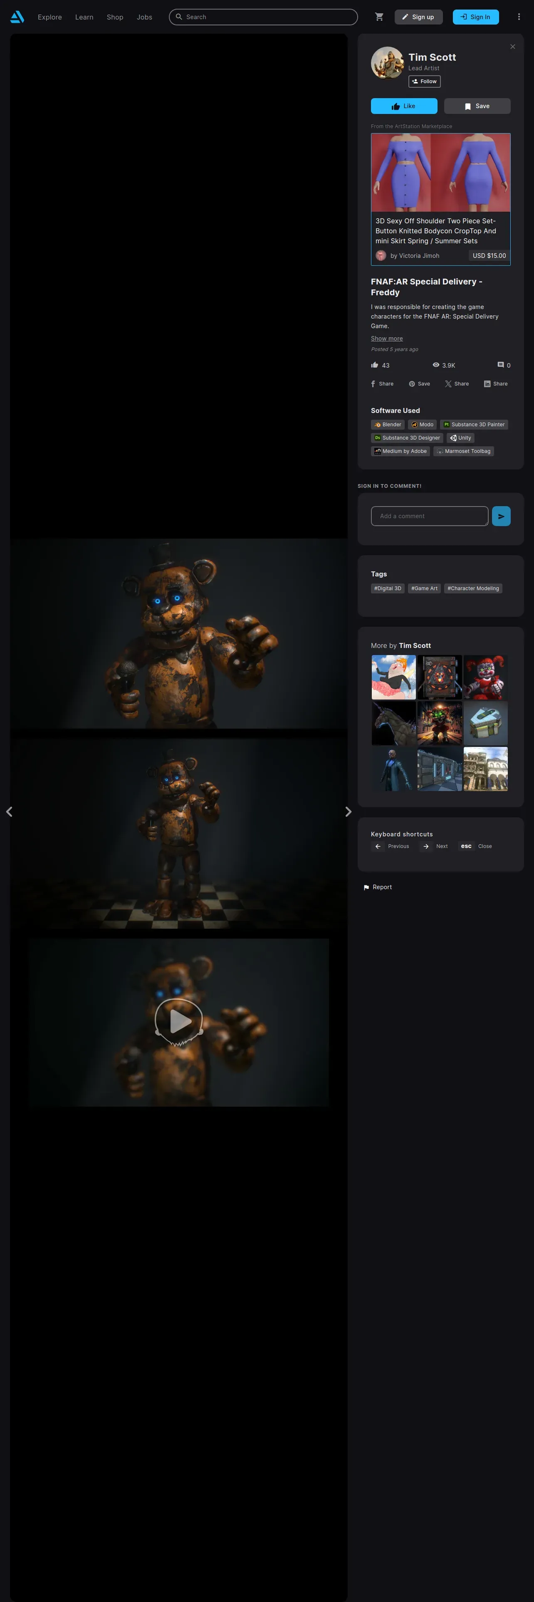Open the shopping cart
The height and width of the screenshot is (1602, 534).
tap(379, 17)
